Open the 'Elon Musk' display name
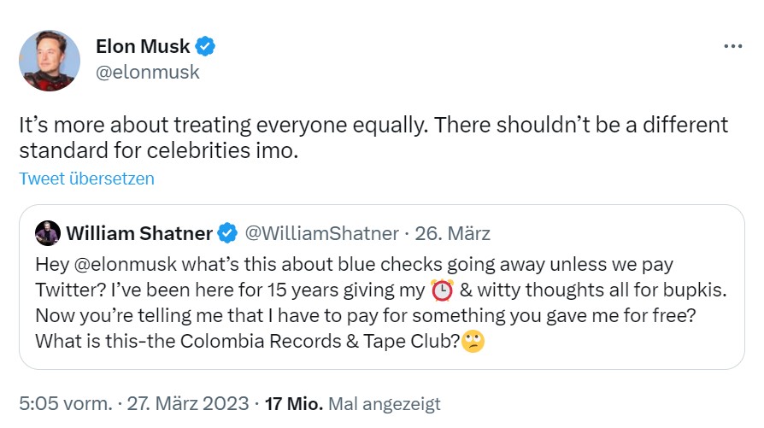 tap(143, 46)
